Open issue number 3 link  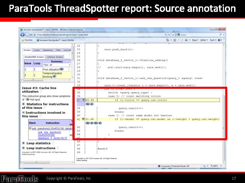click(x=25, y=69)
